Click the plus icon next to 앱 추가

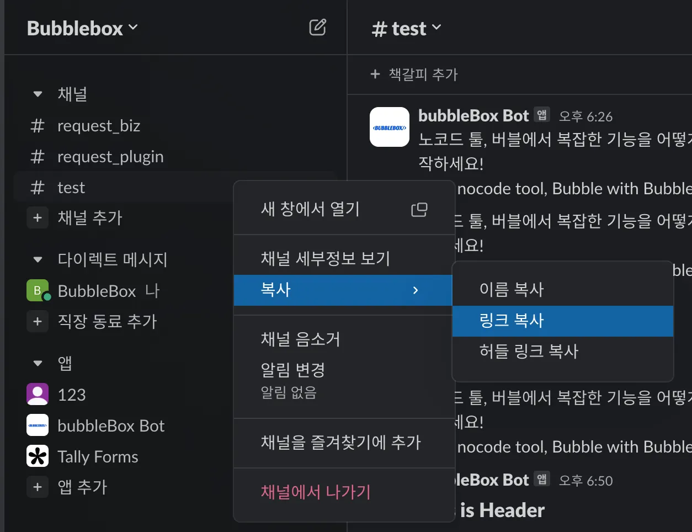coord(38,487)
